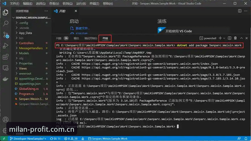
Task: Open the 终端(T) menu
Action: point(94,4)
